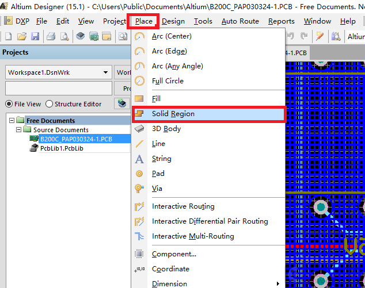Collapse the Source Documents tree node
This screenshot has height=288, width=365.
(x=19, y=130)
